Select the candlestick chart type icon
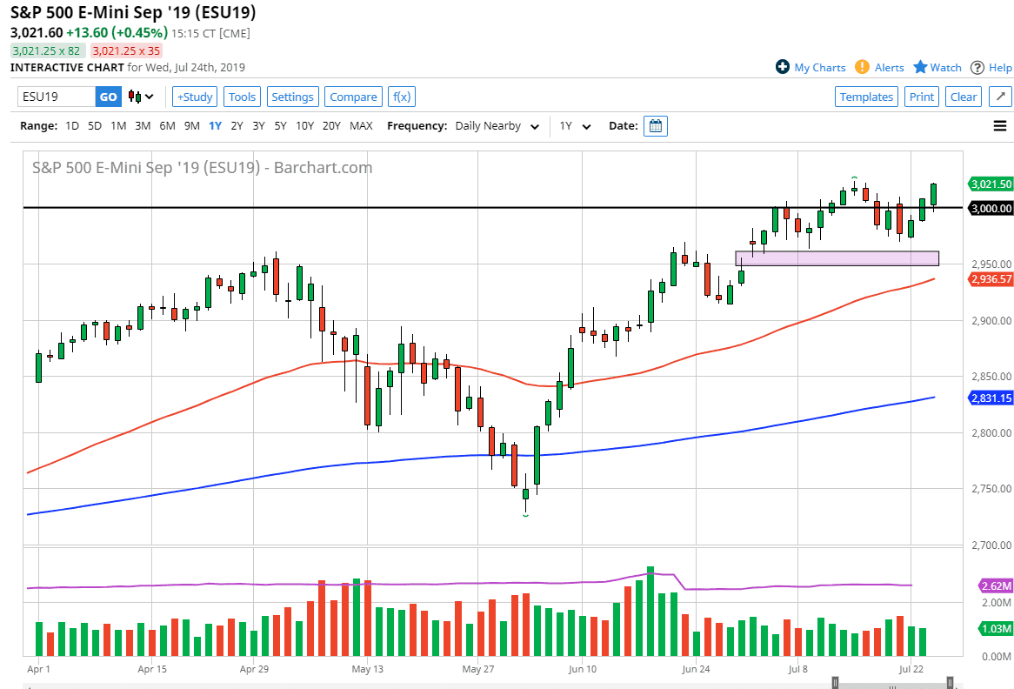Image resolution: width=1014 pixels, height=689 pixels. 135,97
